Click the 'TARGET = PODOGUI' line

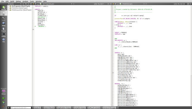coord(121,33)
